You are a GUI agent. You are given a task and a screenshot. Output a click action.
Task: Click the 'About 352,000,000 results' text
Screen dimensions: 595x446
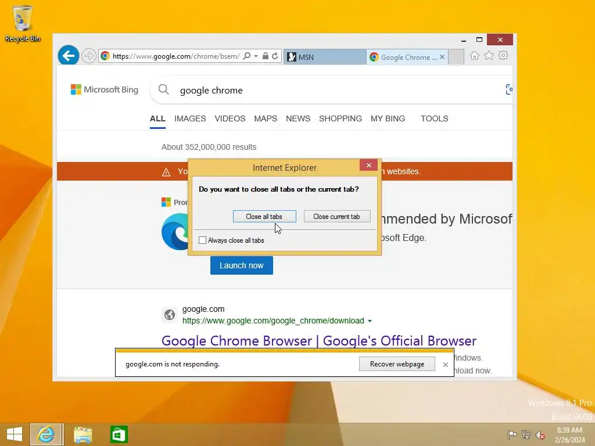209,147
